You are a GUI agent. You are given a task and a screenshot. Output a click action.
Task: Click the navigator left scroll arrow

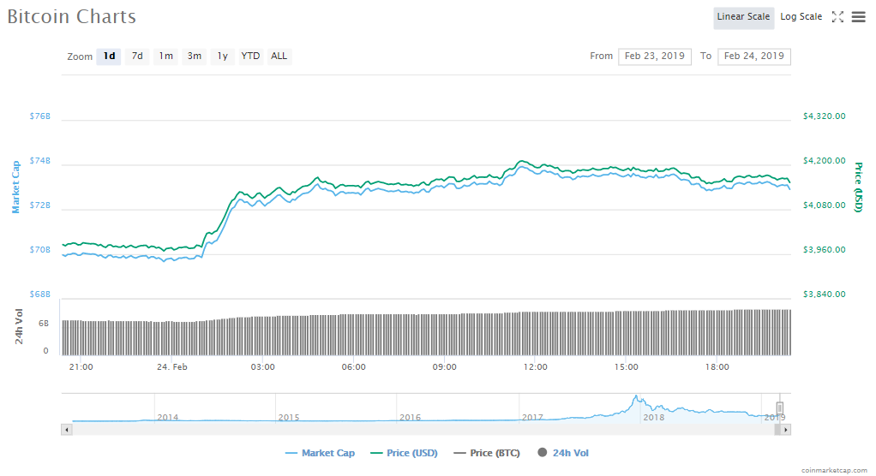tap(66, 429)
